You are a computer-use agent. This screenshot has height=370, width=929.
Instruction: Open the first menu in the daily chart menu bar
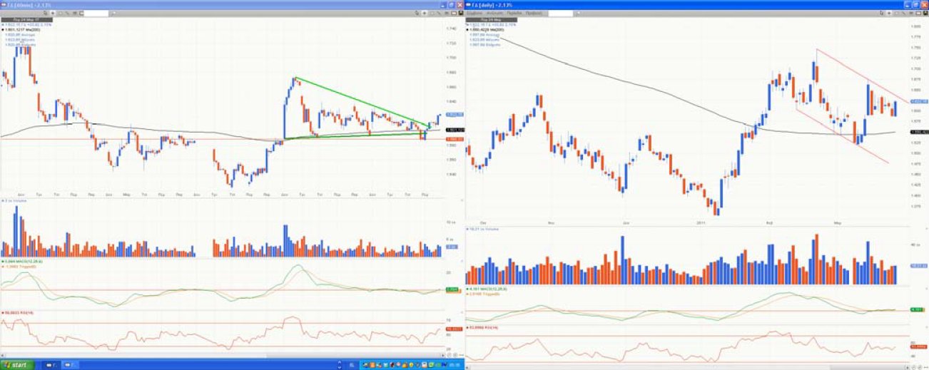pos(475,13)
